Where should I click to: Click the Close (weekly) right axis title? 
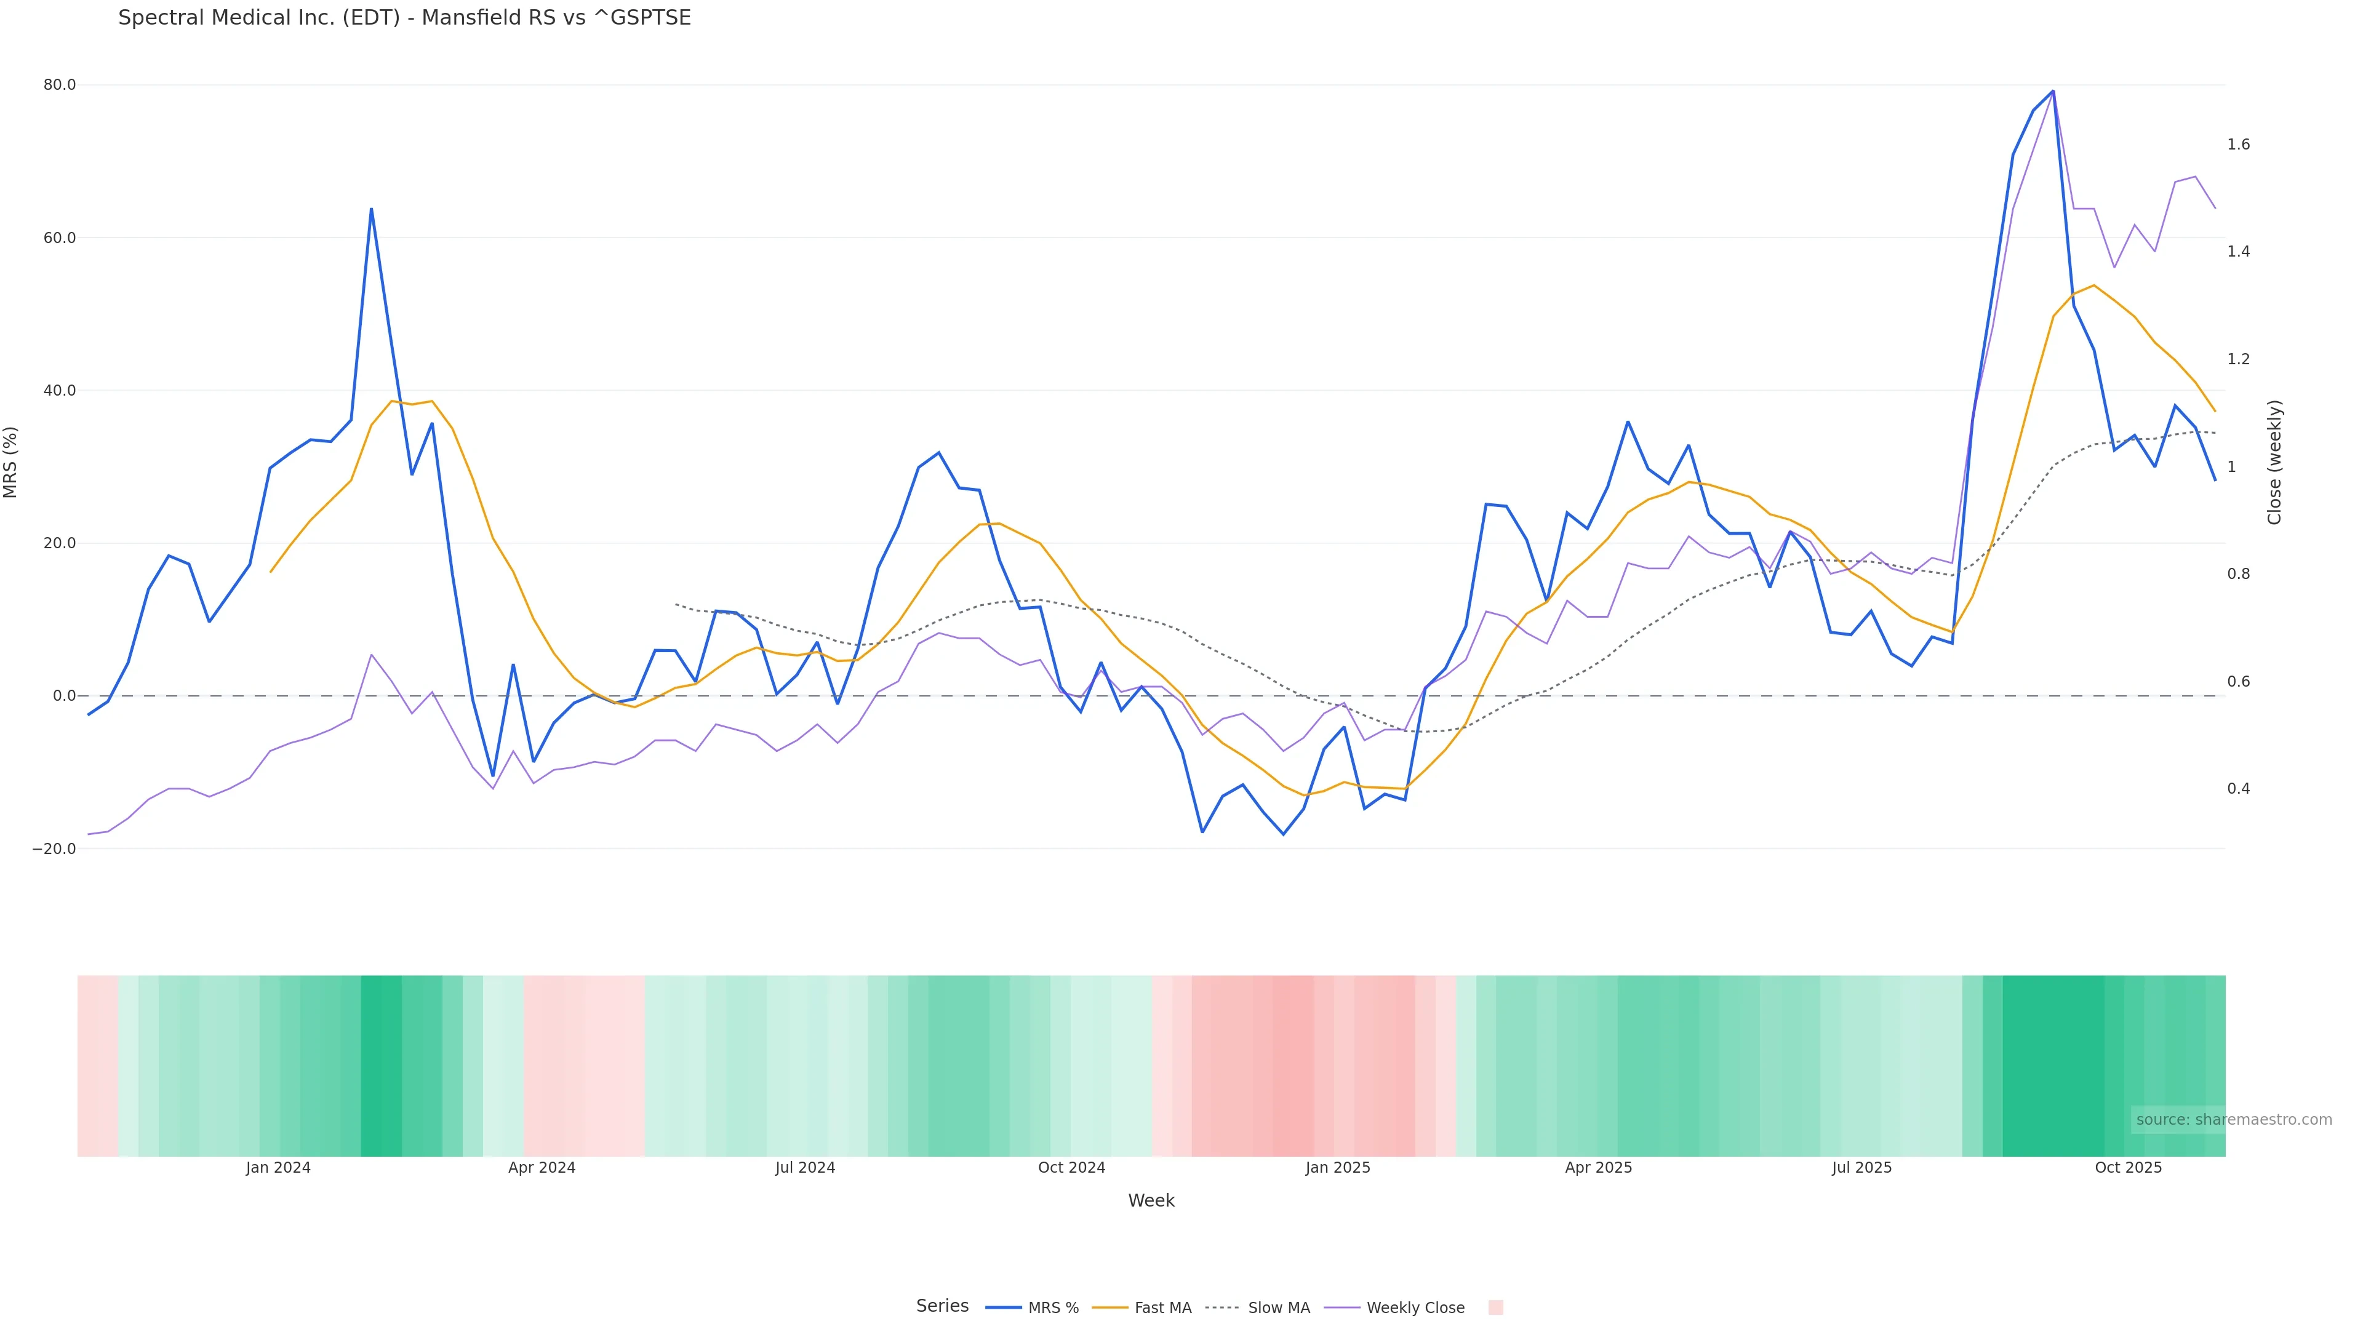2274,462
